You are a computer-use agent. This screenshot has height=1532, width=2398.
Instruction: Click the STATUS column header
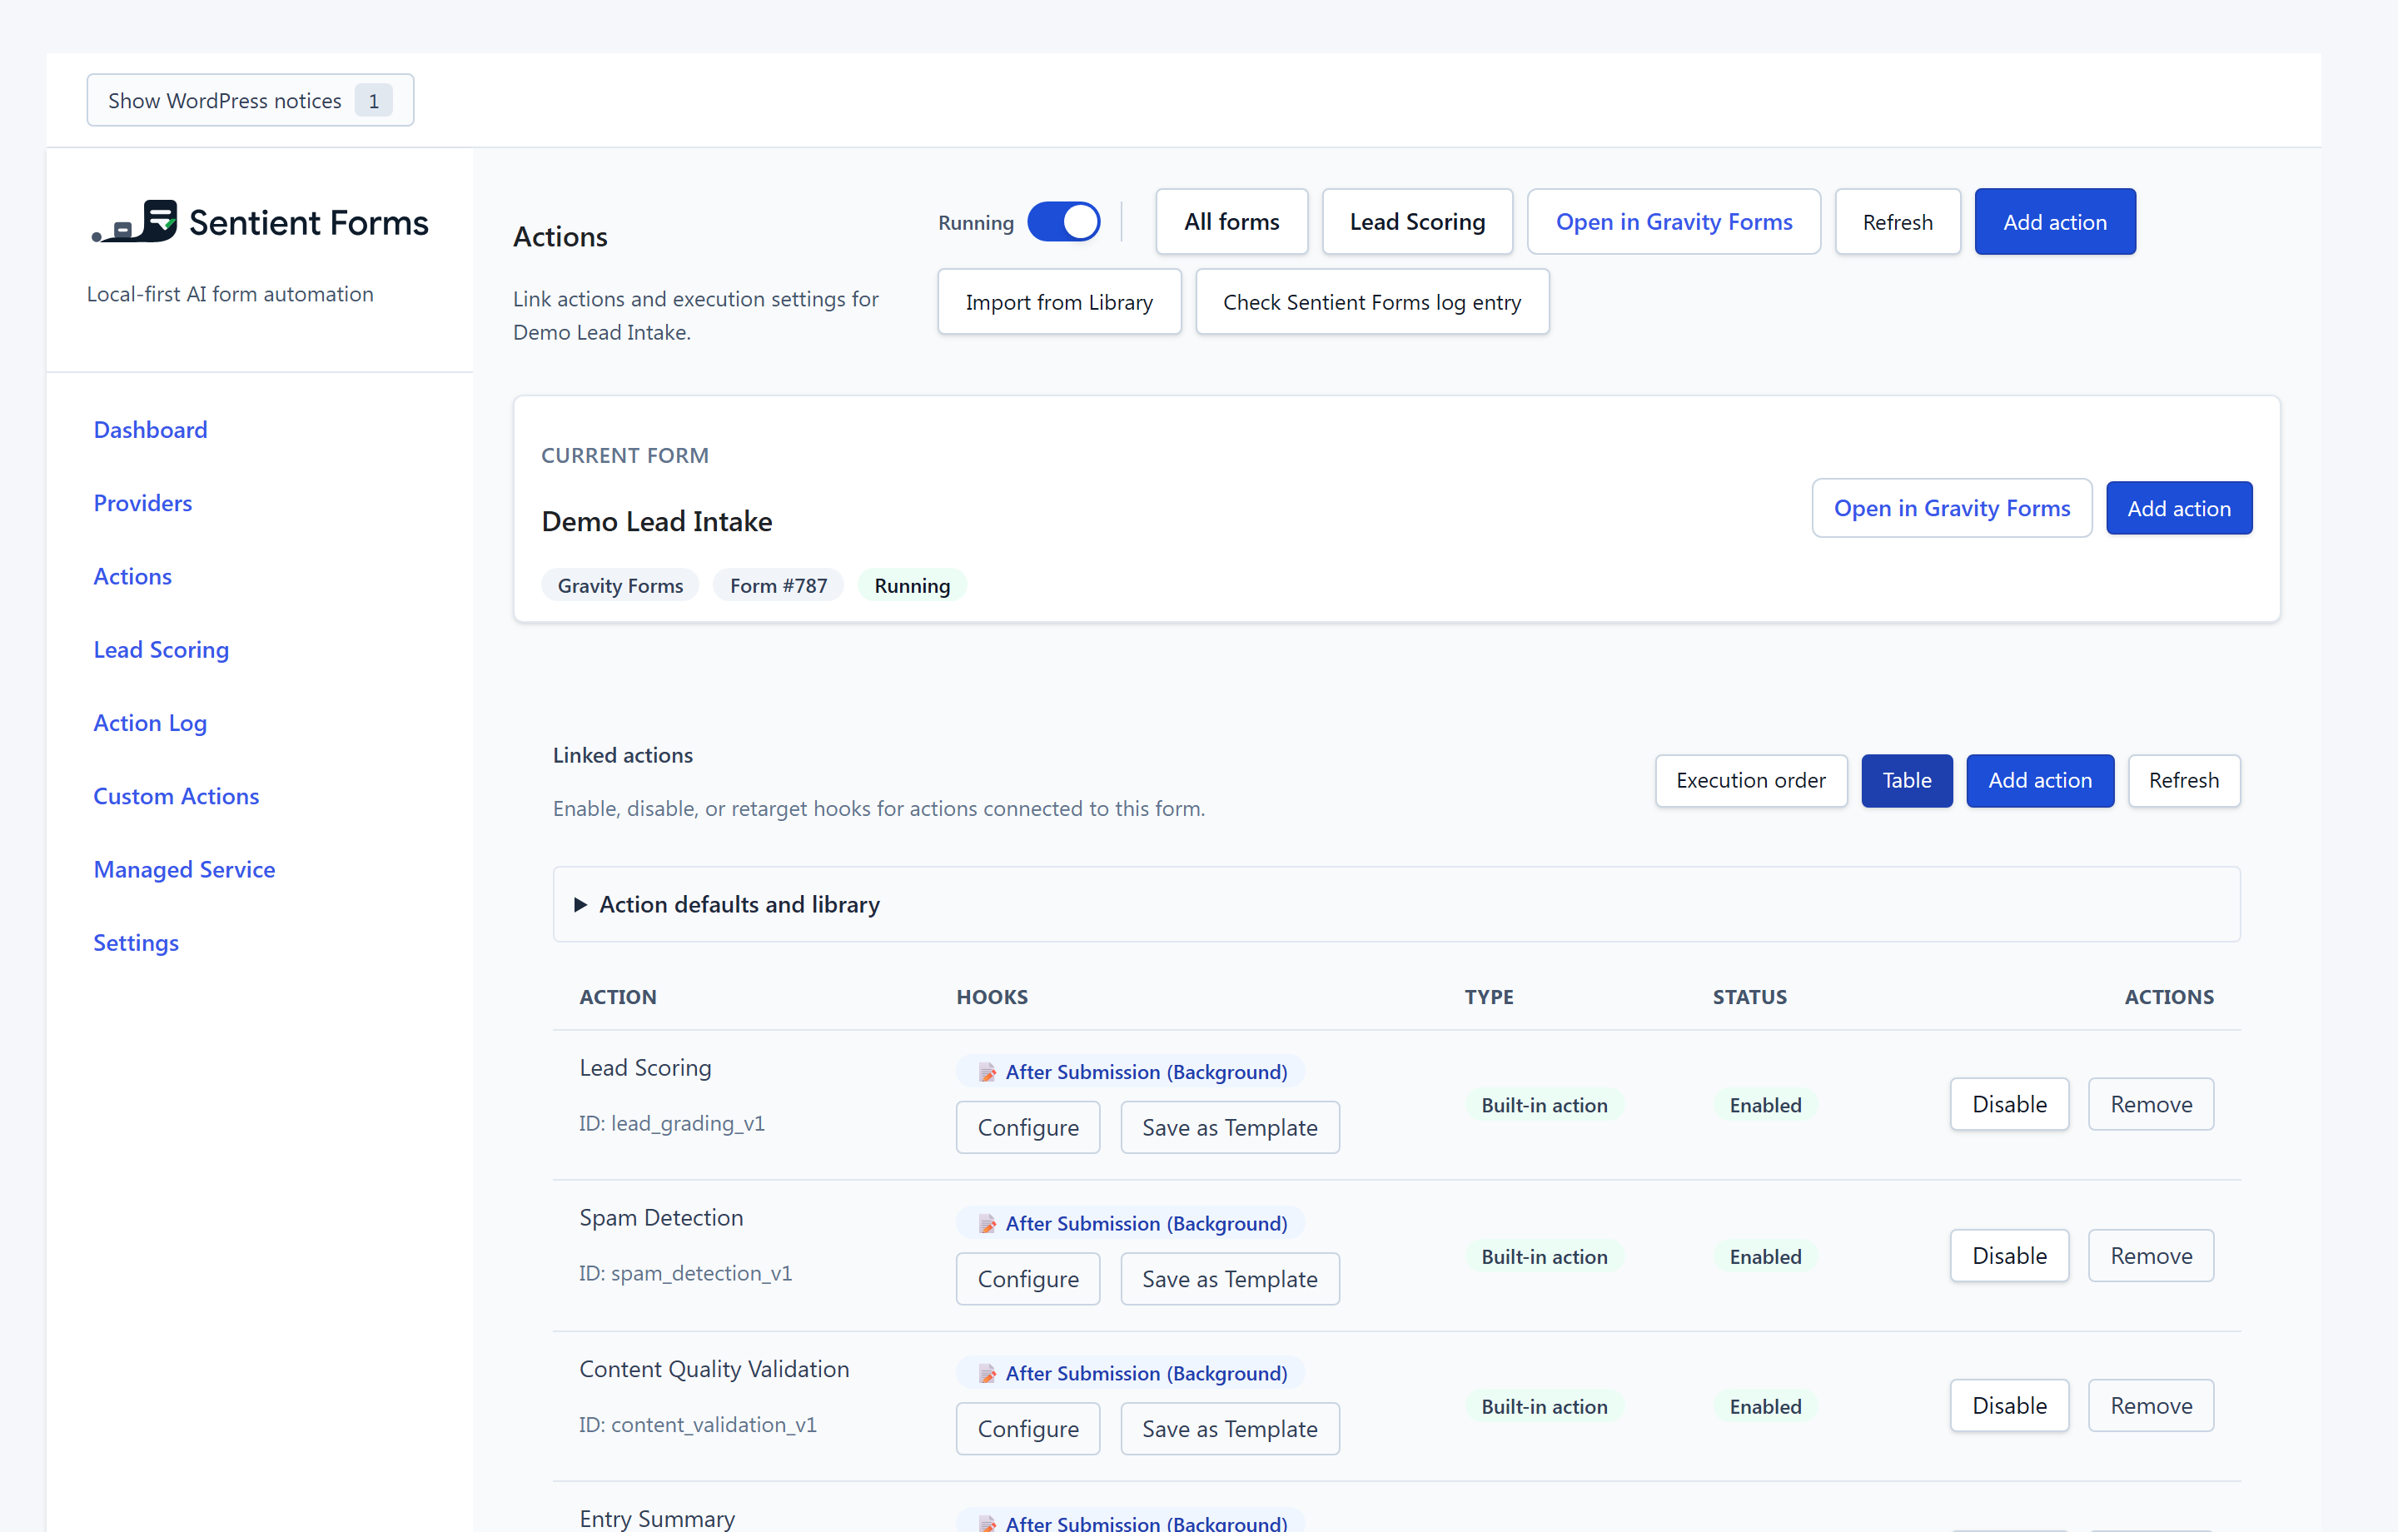click(x=1749, y=997)
